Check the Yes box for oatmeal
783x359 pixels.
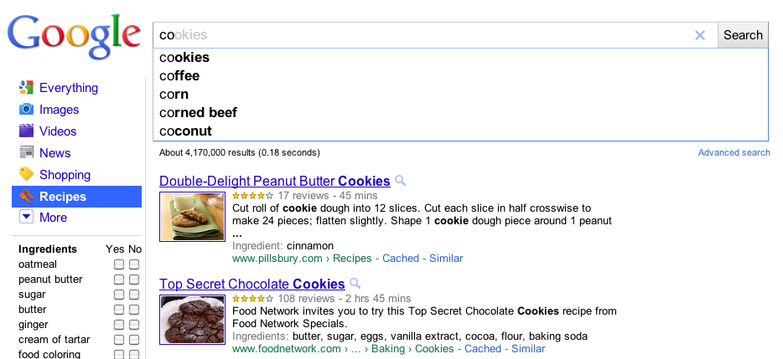pos(119,264)
